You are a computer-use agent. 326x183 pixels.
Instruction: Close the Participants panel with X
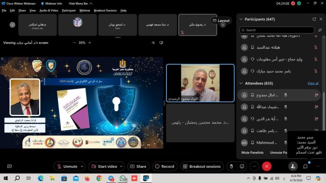coord(321,19)
